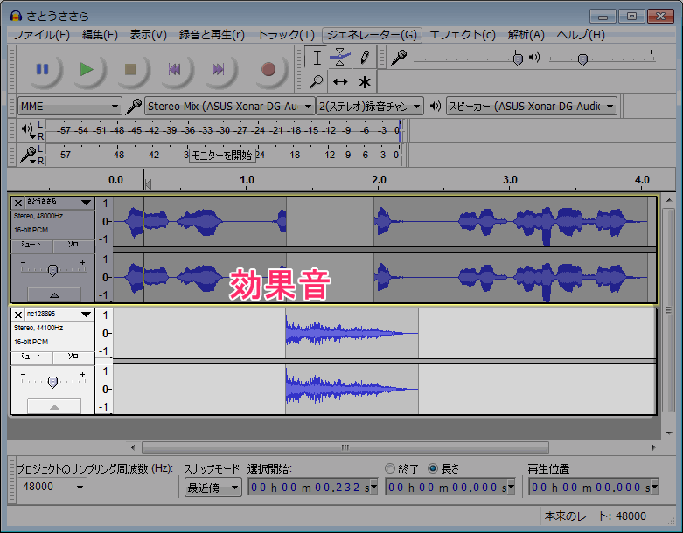Click the horizontal scrollbar thumb
The image size is (683, 533).
tap(345, 447)
